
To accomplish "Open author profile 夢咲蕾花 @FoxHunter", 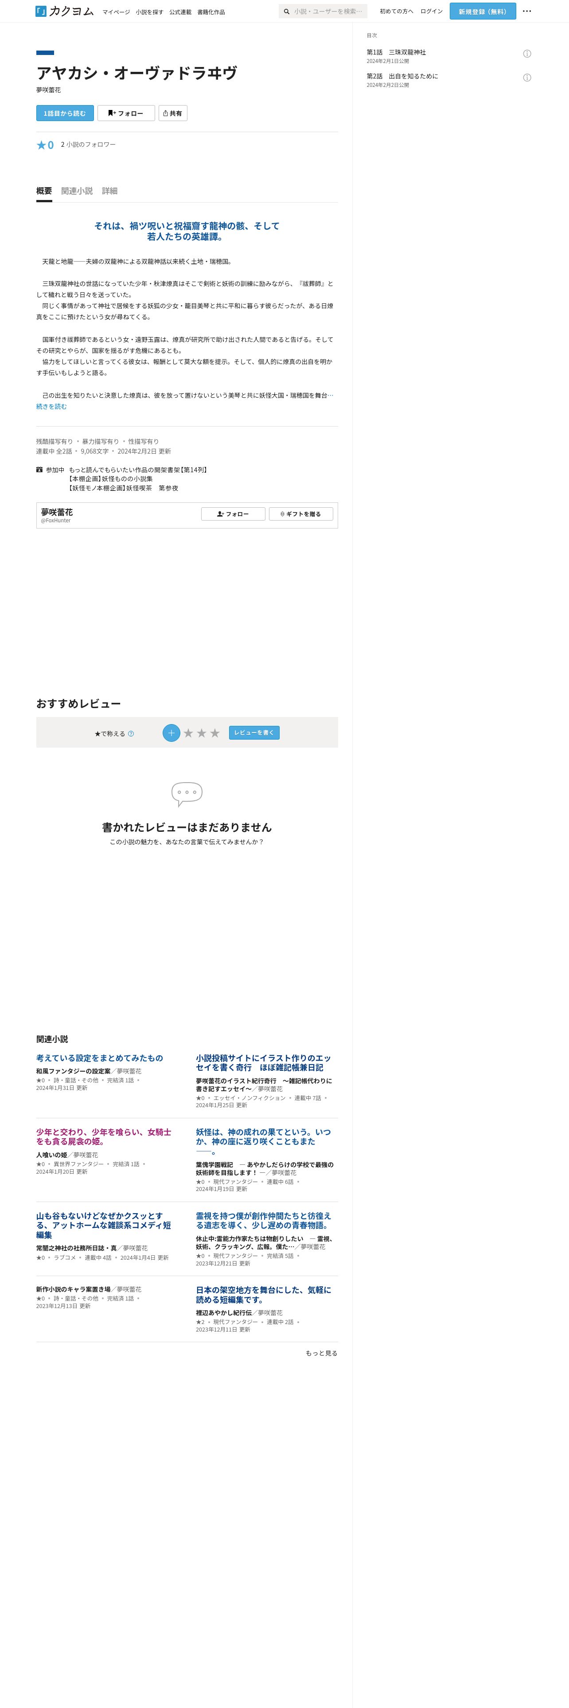I will (57, 515).
